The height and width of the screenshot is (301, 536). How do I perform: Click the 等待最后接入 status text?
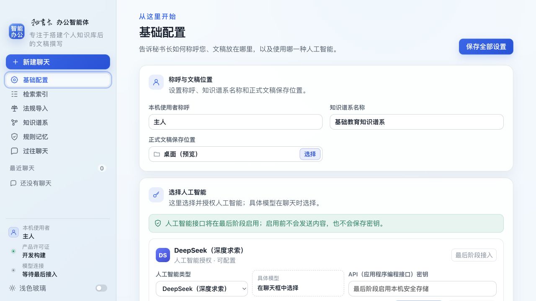[x=40, y=274]
